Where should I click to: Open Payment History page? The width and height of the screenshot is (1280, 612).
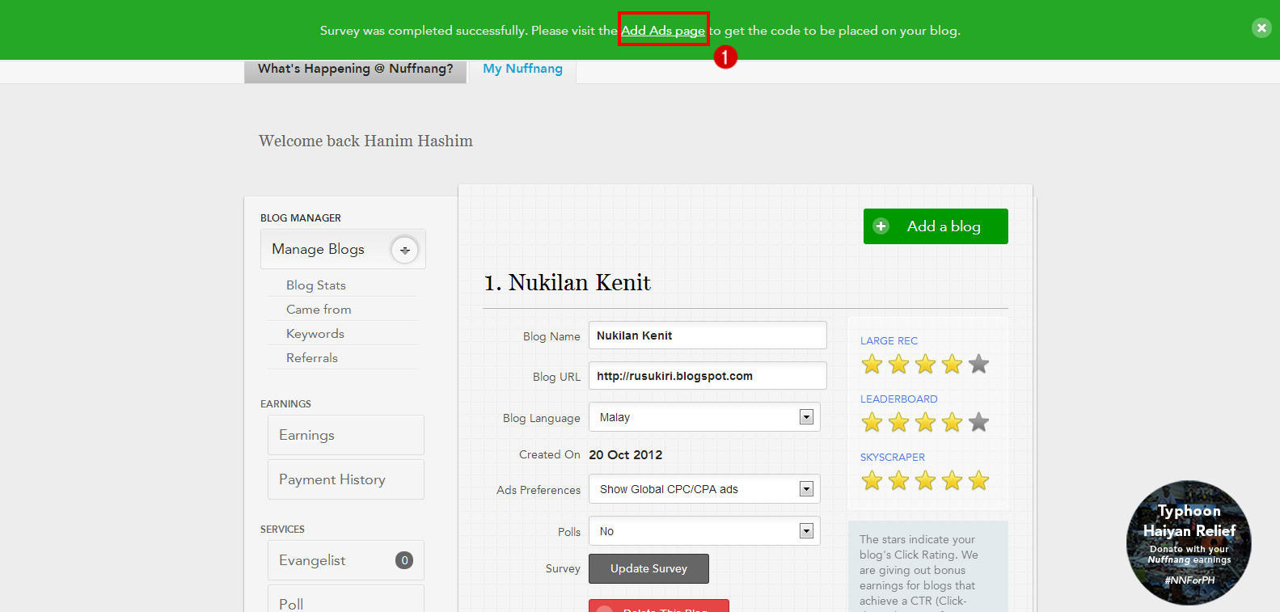[346, 479]
